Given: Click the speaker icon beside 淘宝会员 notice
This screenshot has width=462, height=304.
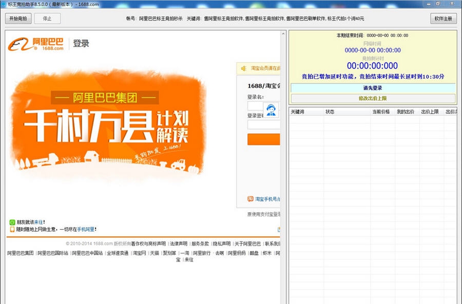Looking at the screenshot, I should [244, 69].
